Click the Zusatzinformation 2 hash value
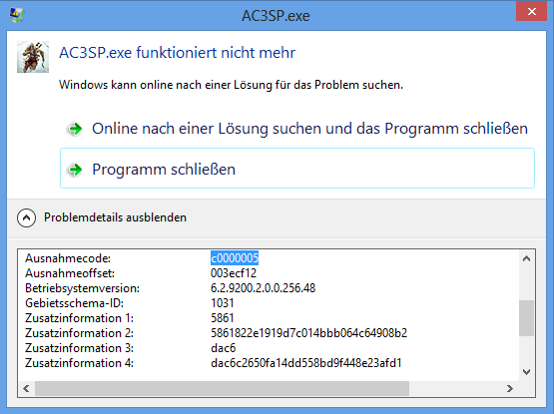 (x=308, y=333)
